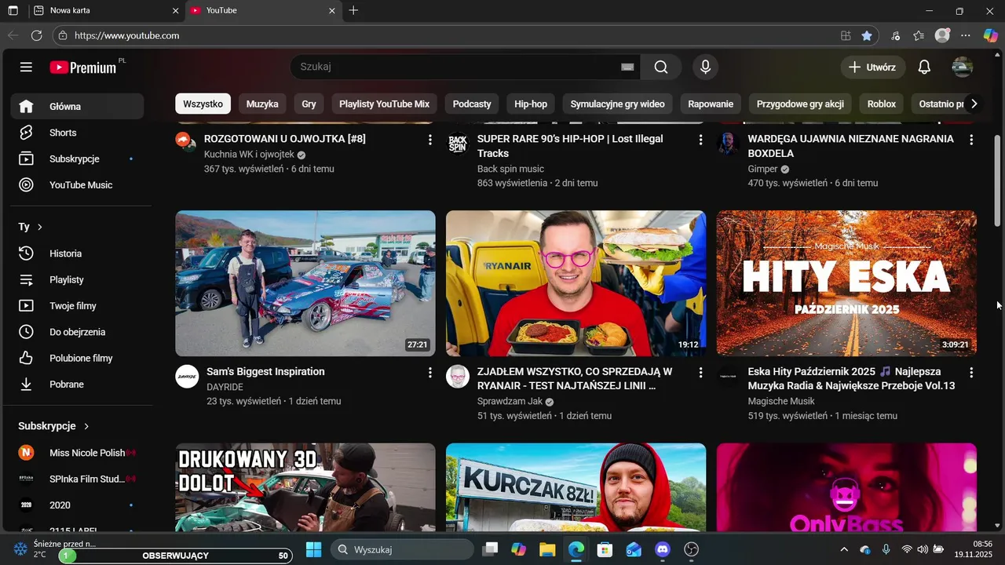Click the bookmark star in address bar

pos(867,35)
